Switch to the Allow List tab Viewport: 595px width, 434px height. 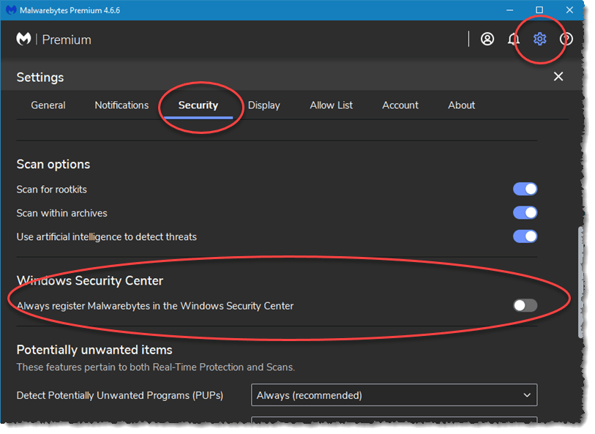pos(331,105)
